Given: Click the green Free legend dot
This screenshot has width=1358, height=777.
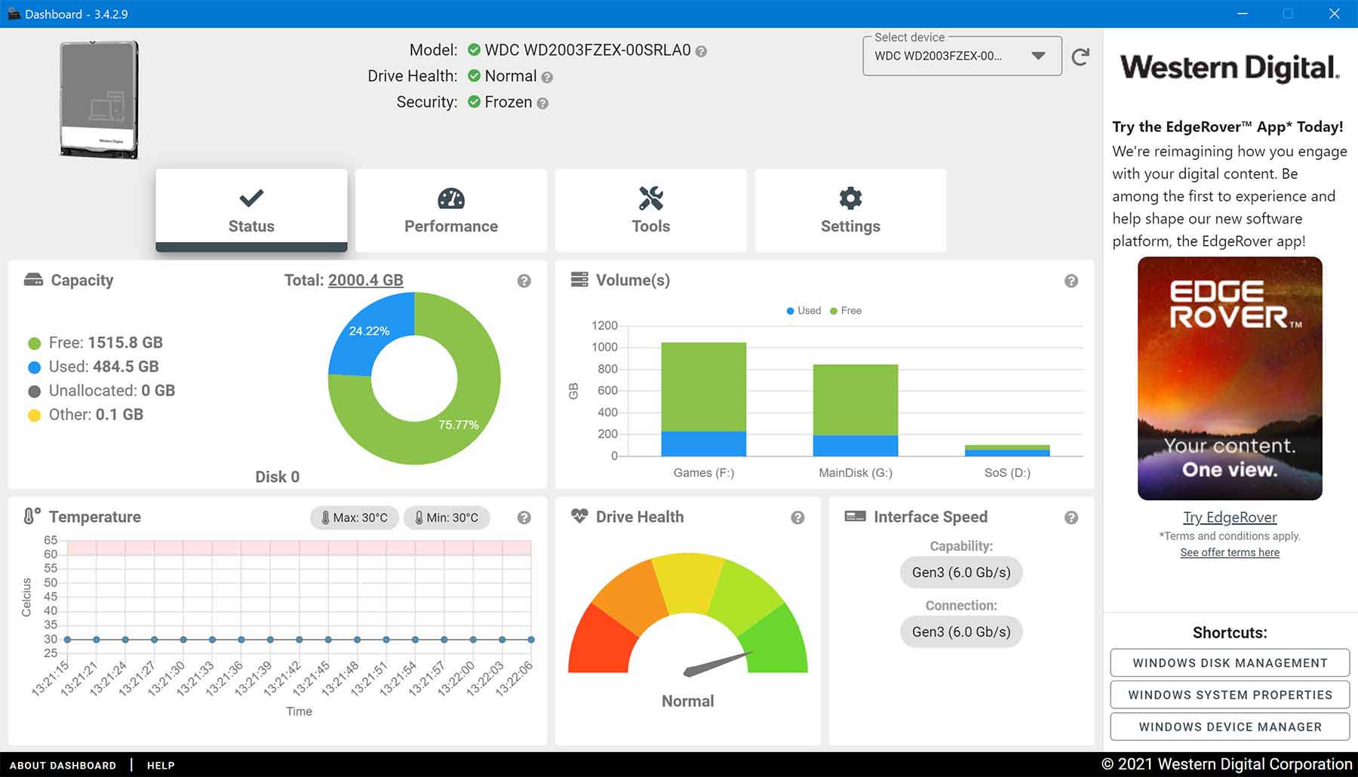Looking at the screenshot, I should pos(34,343).
